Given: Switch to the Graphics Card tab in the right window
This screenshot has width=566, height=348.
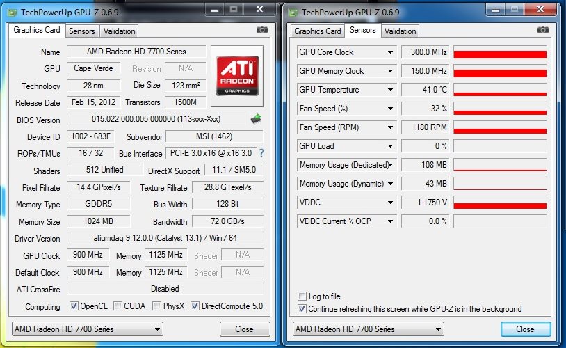Looking at the screenshot, I should point(318,31).
